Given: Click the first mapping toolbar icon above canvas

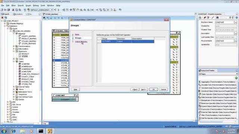Looking at the screenshot, I should [44, 18].
